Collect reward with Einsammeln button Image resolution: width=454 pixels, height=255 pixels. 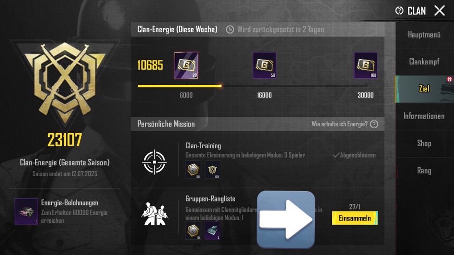click(355, 218)
